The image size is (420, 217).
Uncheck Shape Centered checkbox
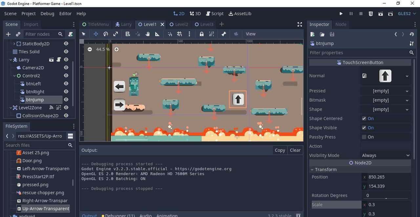(x=364, y=119)
